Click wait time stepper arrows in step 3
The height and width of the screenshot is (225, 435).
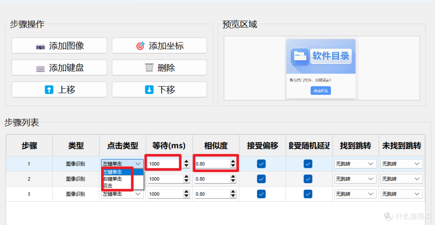point(186,194)
